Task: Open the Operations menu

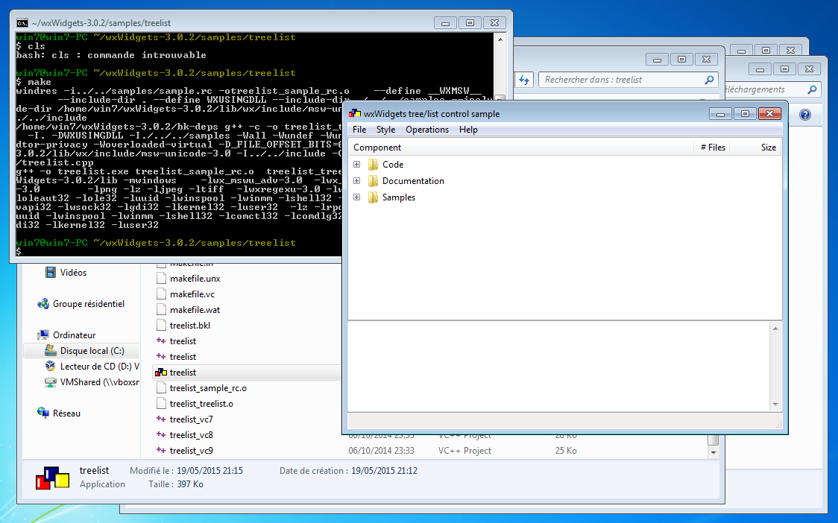Action: coord(427,130)
